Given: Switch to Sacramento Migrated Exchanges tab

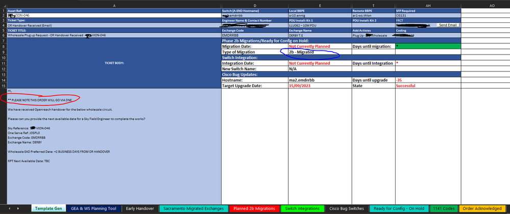Looking at the screenshot, I should [x=193, y=208].
